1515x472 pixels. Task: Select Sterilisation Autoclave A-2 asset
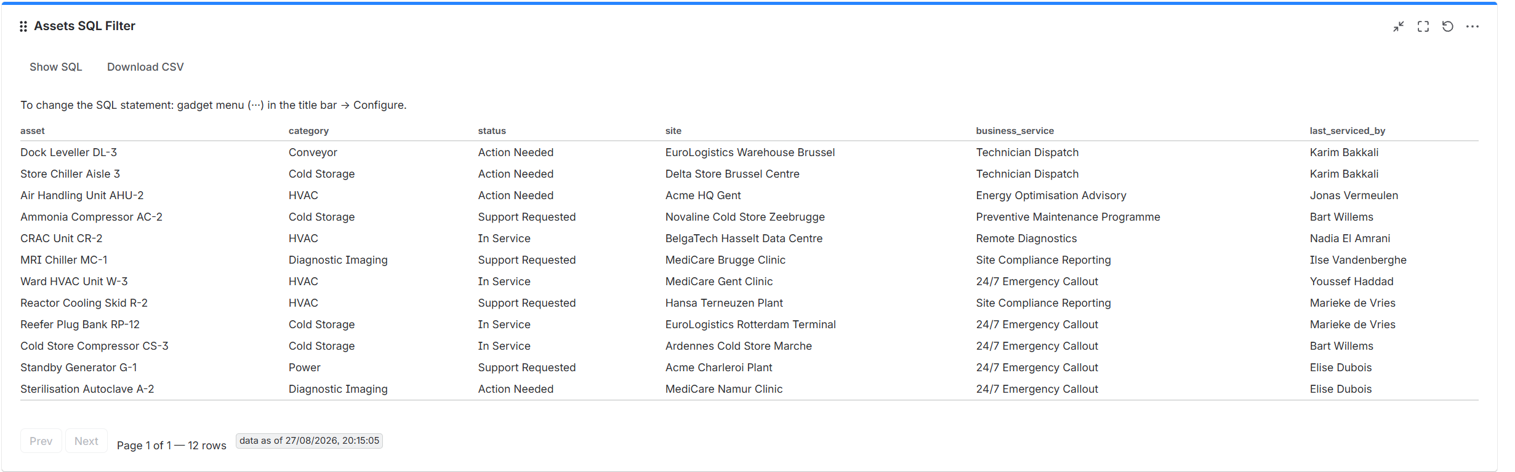[x=87, y=389]
